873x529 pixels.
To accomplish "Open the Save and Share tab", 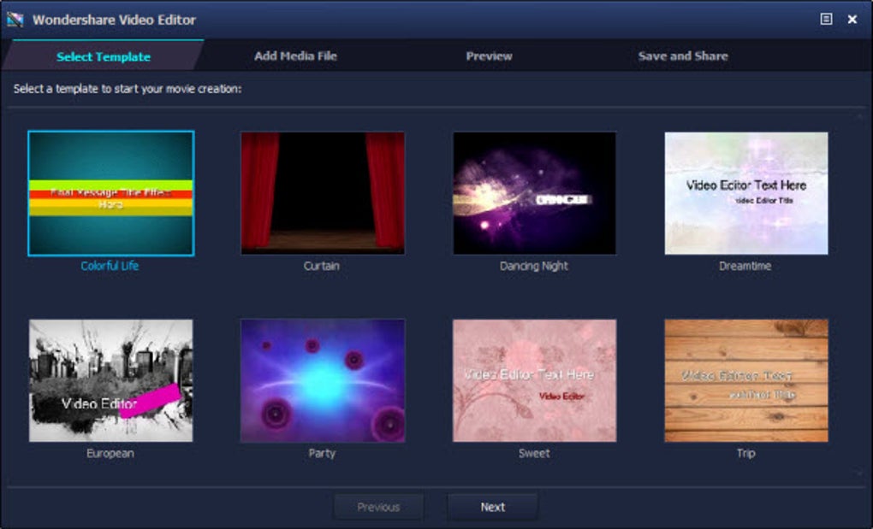I will 683,56.
